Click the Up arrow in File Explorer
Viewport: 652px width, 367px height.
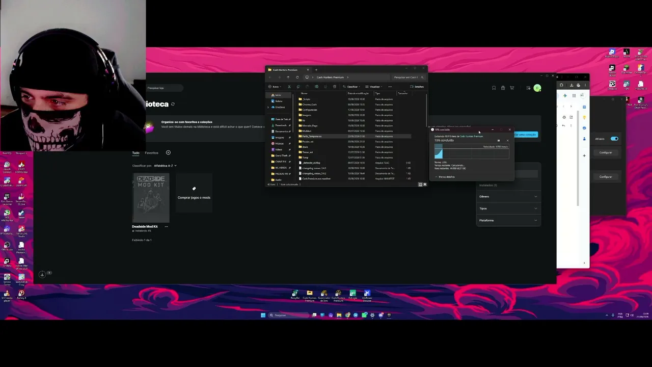pyautogui.click(x=288, y=77)
